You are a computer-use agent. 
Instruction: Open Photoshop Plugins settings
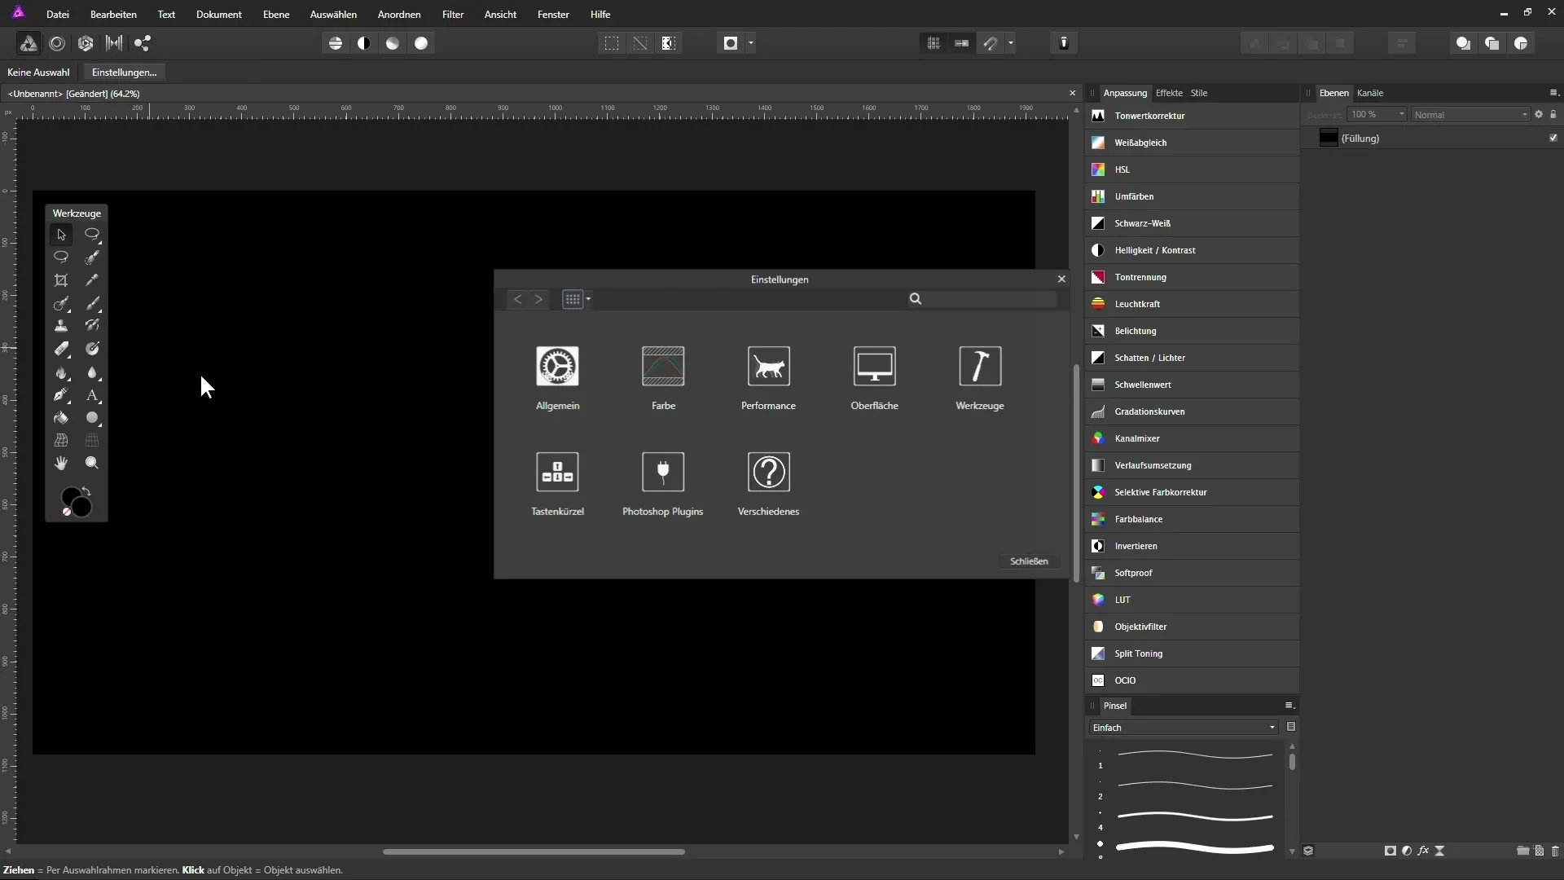pos(662,473)
